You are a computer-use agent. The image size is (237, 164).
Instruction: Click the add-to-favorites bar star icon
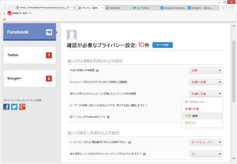click(x=4, y=19)
